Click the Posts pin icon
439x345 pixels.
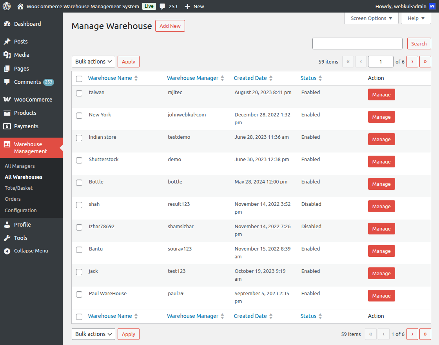pyautogui.click(x=7, y=42)
